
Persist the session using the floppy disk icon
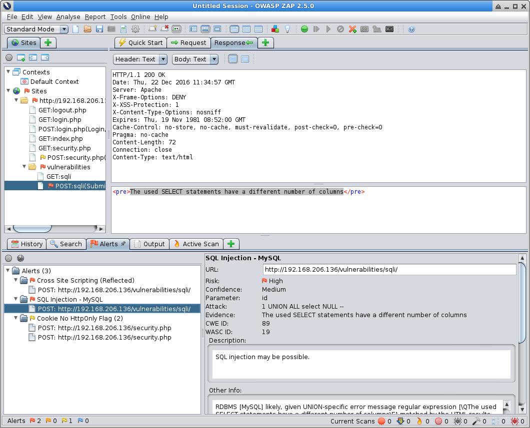pos(99,29)
